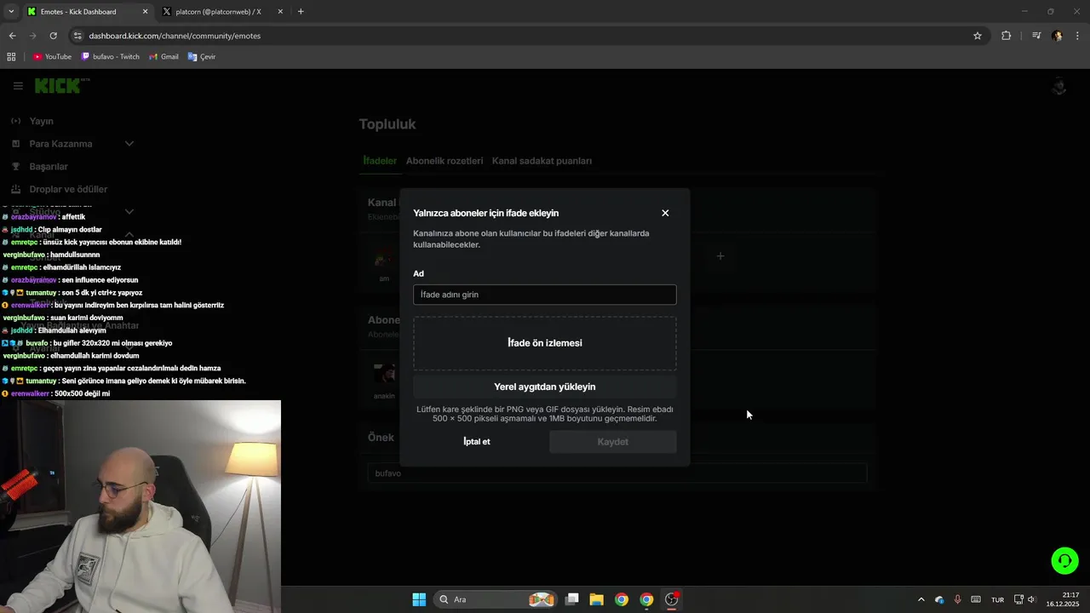
Task: Expand the Stüdyo section chevron
Action: pyautogui.click(x=129, y=212)
